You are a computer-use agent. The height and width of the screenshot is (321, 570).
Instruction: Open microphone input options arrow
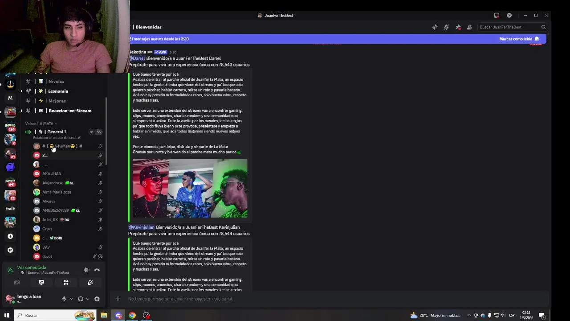[x=71, y=299]
